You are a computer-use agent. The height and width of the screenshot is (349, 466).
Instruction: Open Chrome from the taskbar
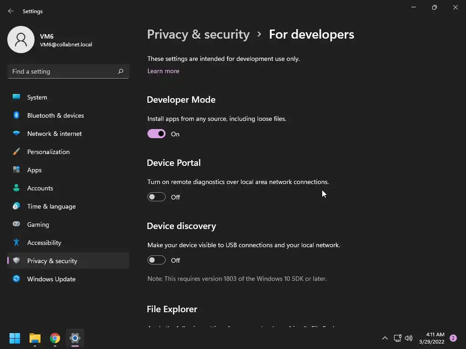[x=55, y=338]
